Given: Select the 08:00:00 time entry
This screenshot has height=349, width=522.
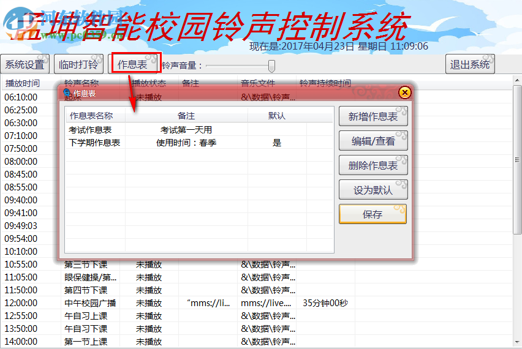Looking at the screenshot, I should click(21, 162).
